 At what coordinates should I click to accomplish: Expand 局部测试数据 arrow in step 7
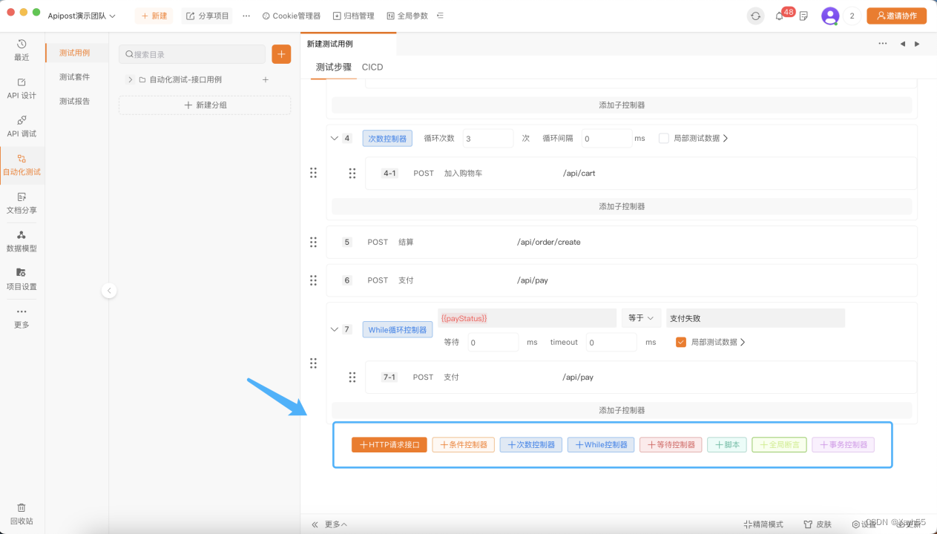coord(742,342)
